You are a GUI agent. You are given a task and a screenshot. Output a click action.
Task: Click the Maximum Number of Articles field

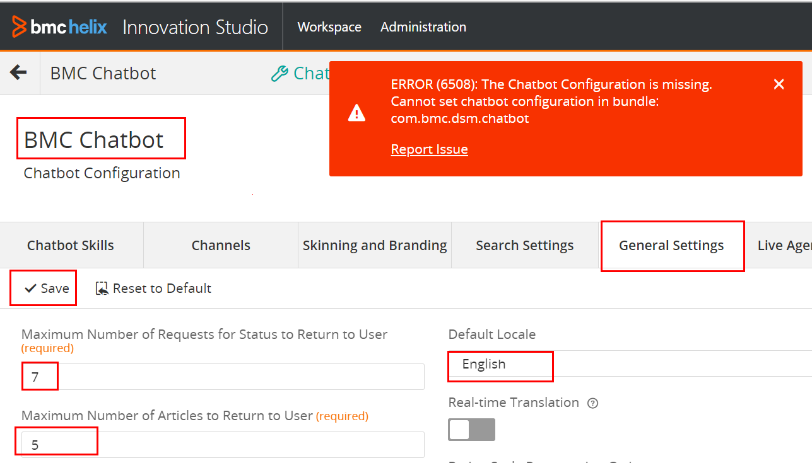click(223, 445)
